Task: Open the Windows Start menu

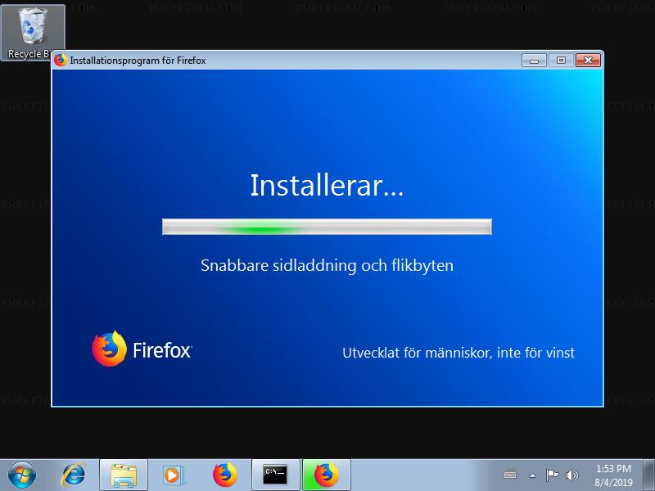Action: click(x=22, y=475)
